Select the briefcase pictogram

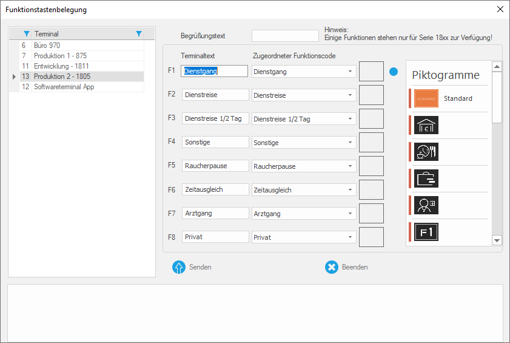[x=426, y=178]
